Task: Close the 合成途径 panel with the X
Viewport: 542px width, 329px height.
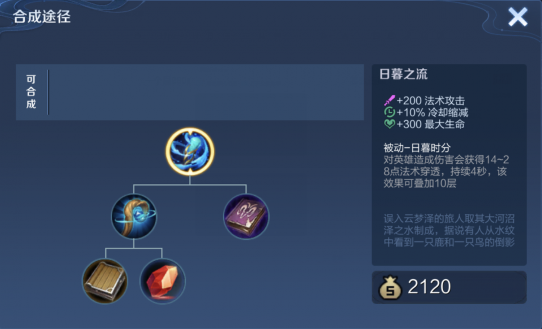Action: point(518,16)
